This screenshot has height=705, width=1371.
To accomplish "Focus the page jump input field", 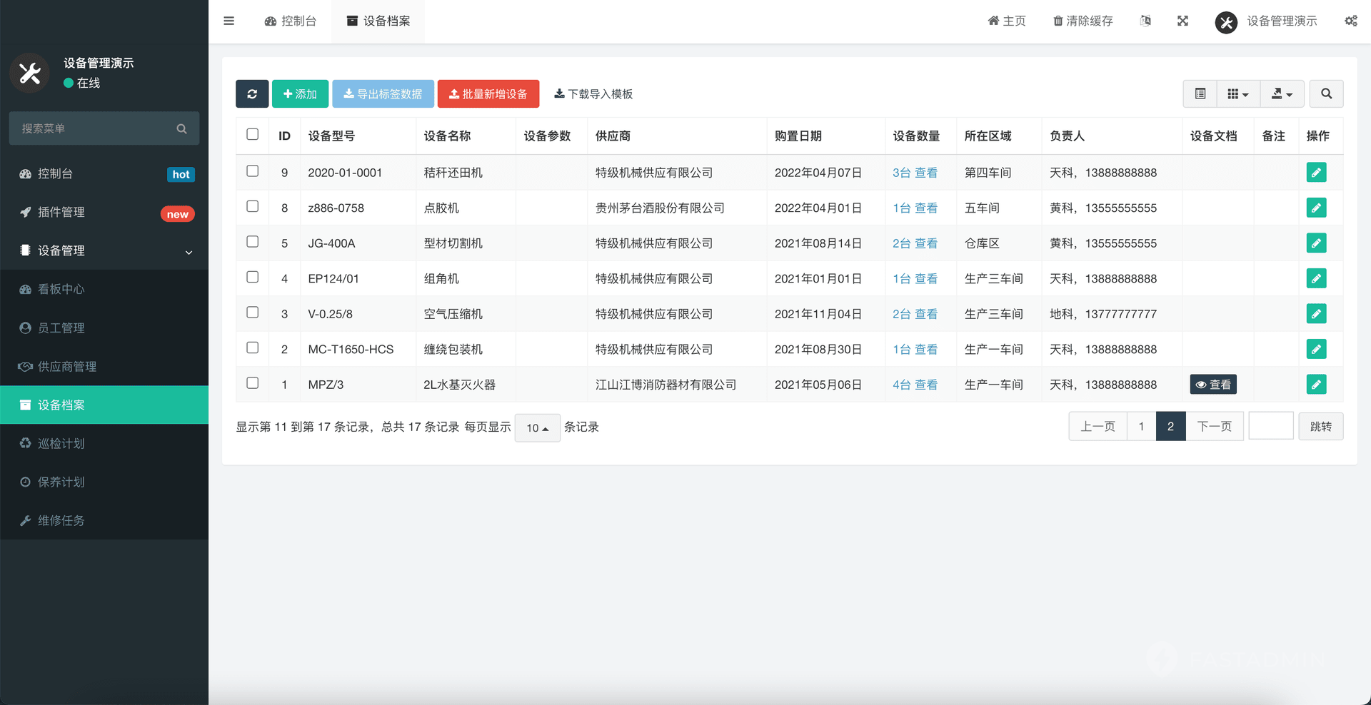I will (1271, 426).
